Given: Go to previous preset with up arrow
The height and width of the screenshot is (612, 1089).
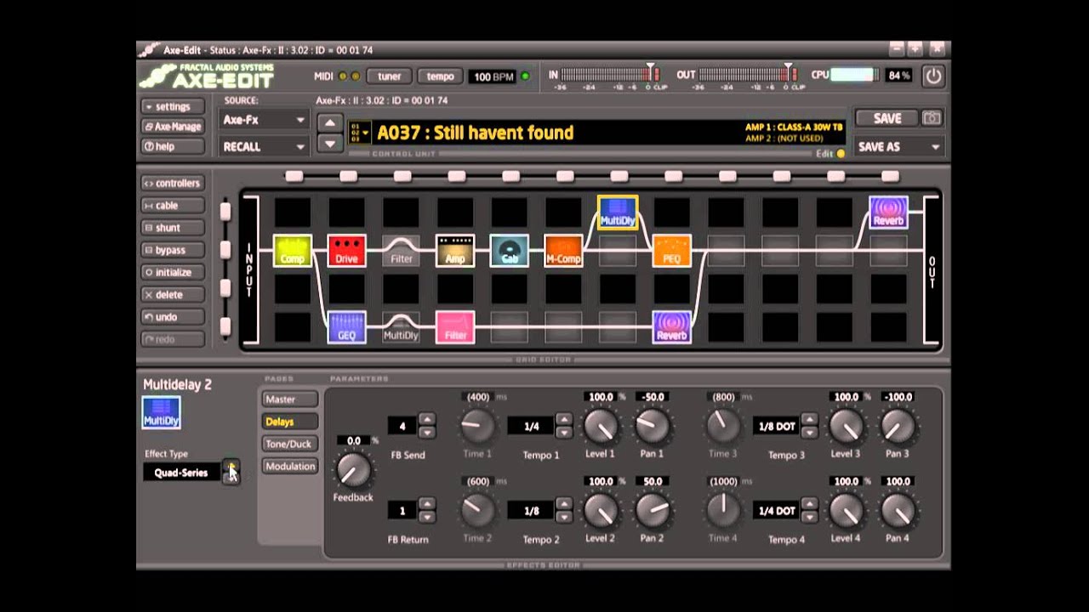Looking at the screenshot, I should [330, 122].
